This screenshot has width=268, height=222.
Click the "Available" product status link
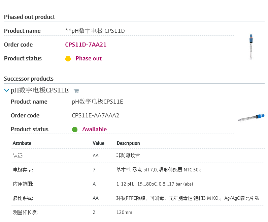pyautogui.click(x=94, y=129)
